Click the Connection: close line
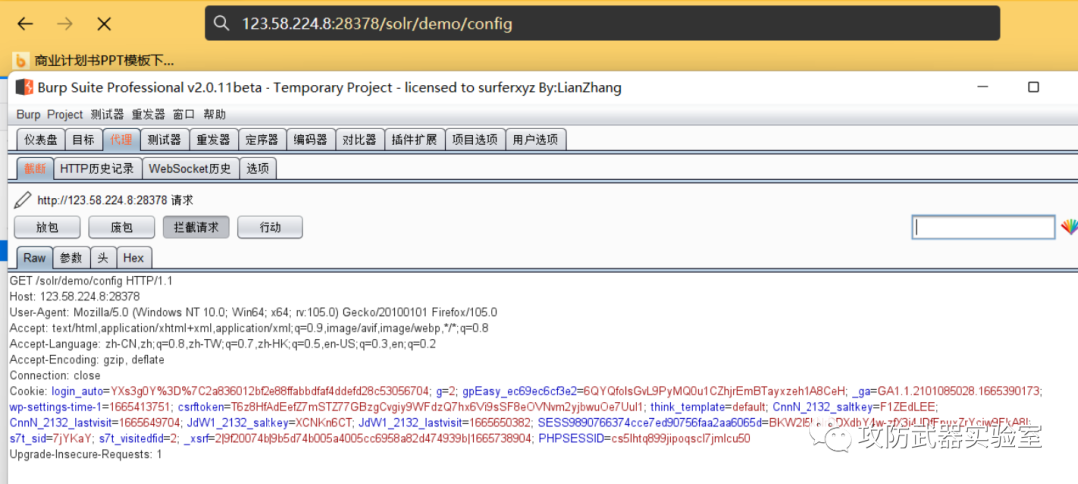The height and width of the screenshot is (484, 1078). 55,376
